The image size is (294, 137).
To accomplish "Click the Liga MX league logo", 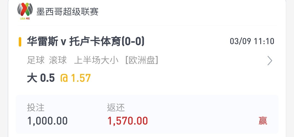I will tap(25, 11).
